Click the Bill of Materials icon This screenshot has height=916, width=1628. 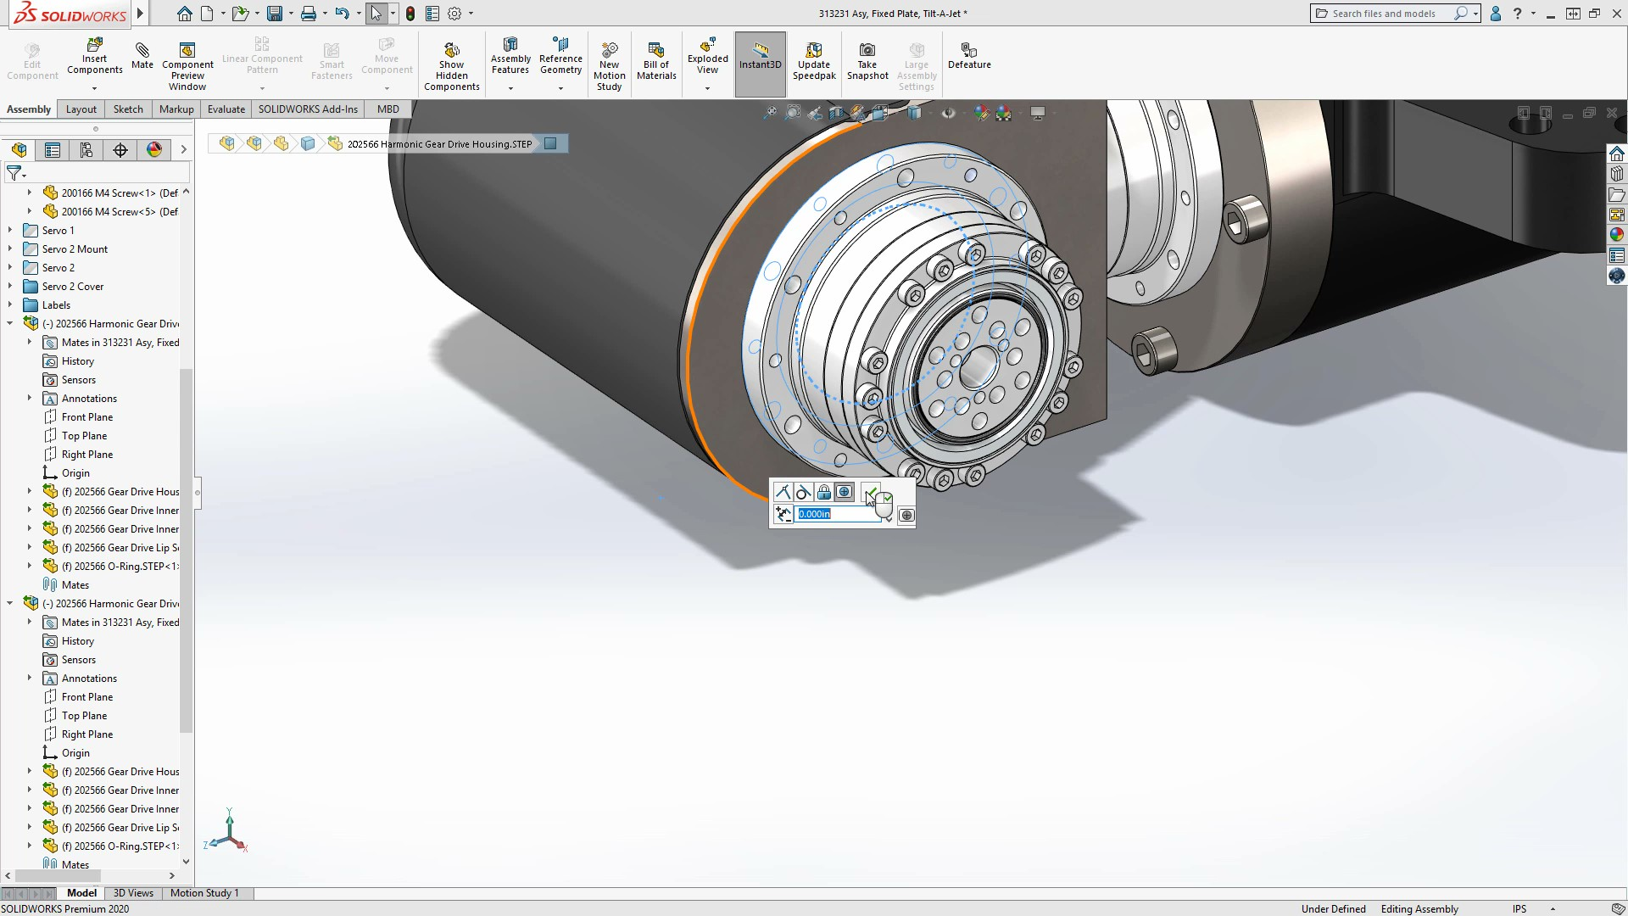pos(656,59)
